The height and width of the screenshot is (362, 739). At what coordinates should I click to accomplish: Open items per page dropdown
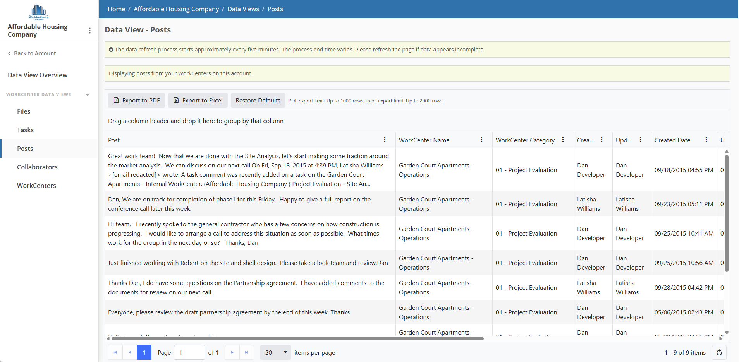click(x=275, y=352)
